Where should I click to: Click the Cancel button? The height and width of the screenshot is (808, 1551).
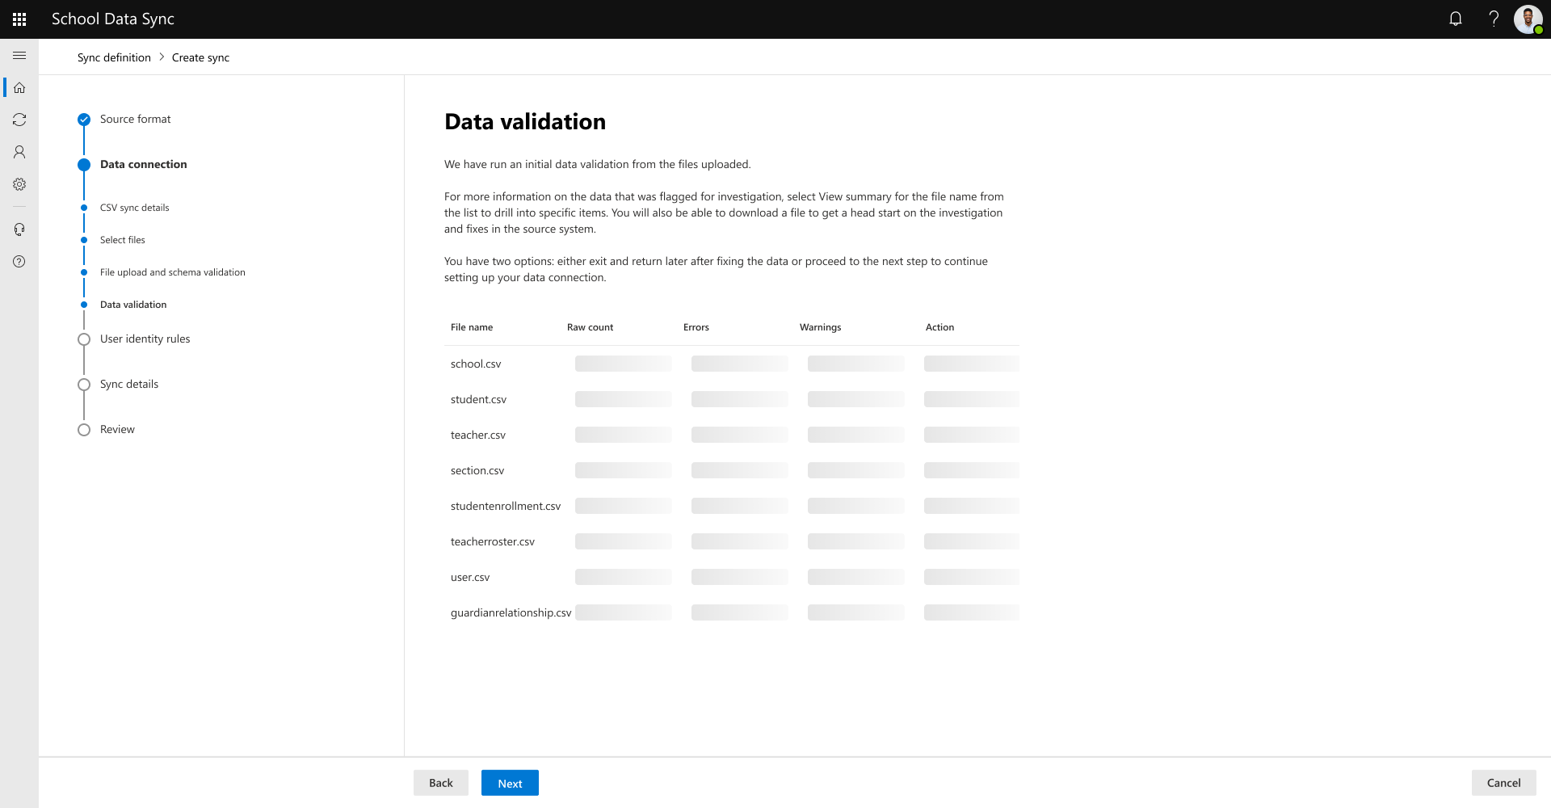pyautogui.click(x=1503, y=783)
